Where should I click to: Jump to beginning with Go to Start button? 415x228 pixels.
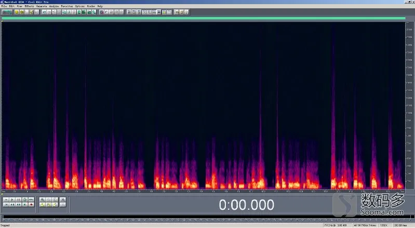click(x=6, y=205)
